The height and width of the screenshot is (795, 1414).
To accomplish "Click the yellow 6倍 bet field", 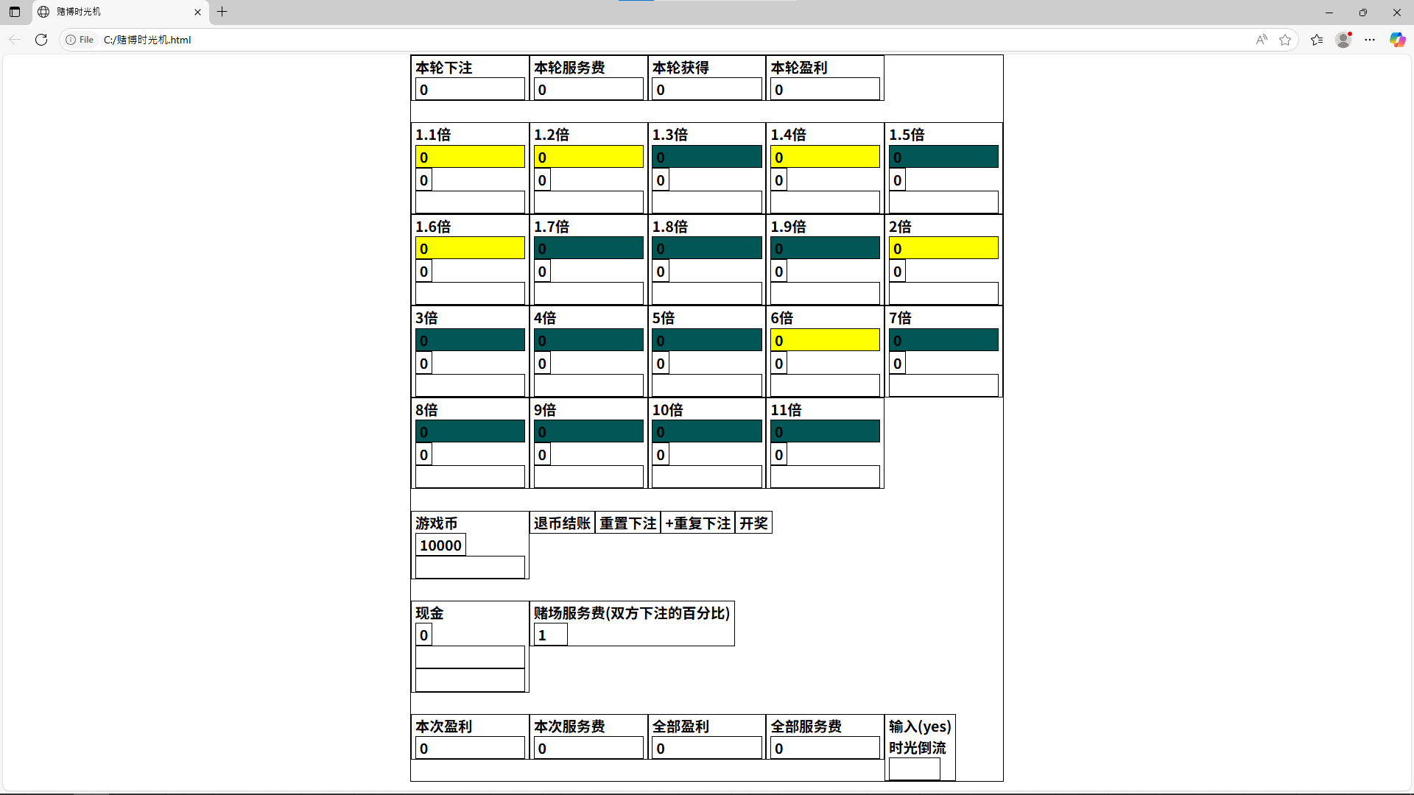I will (825, 340).
